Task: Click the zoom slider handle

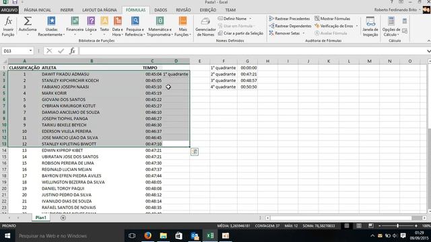Action: pos(397,226)
